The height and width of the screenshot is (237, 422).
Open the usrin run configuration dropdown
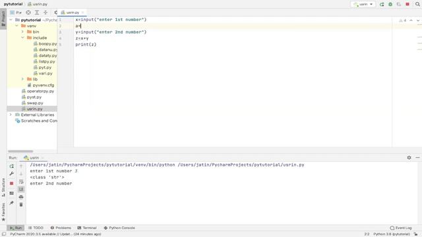pyautogui.click(x=363, y=5)
